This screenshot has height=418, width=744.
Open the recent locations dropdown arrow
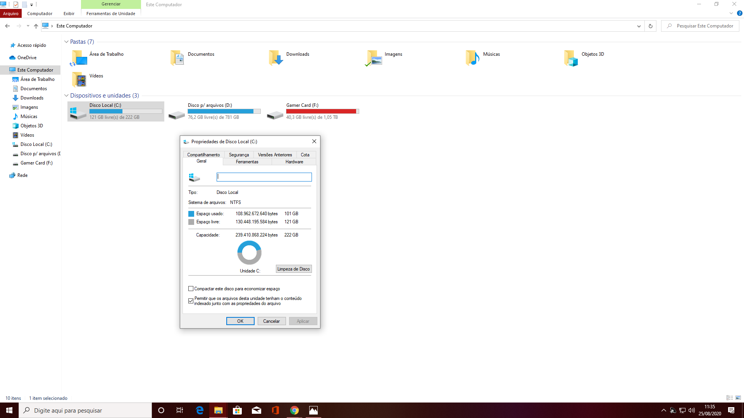coord(28,26)
